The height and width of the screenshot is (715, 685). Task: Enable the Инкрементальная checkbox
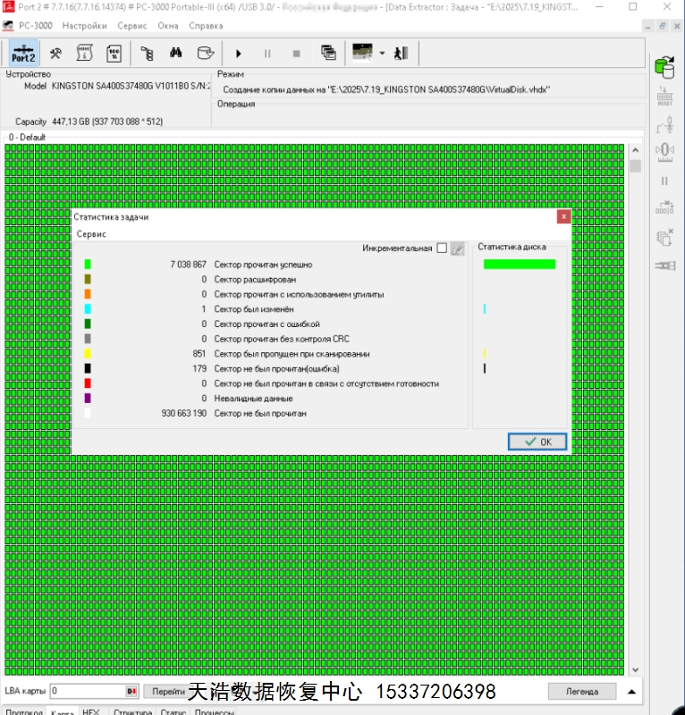442,248
